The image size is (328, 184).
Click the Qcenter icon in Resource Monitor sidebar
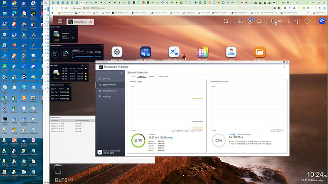[100, 152]
